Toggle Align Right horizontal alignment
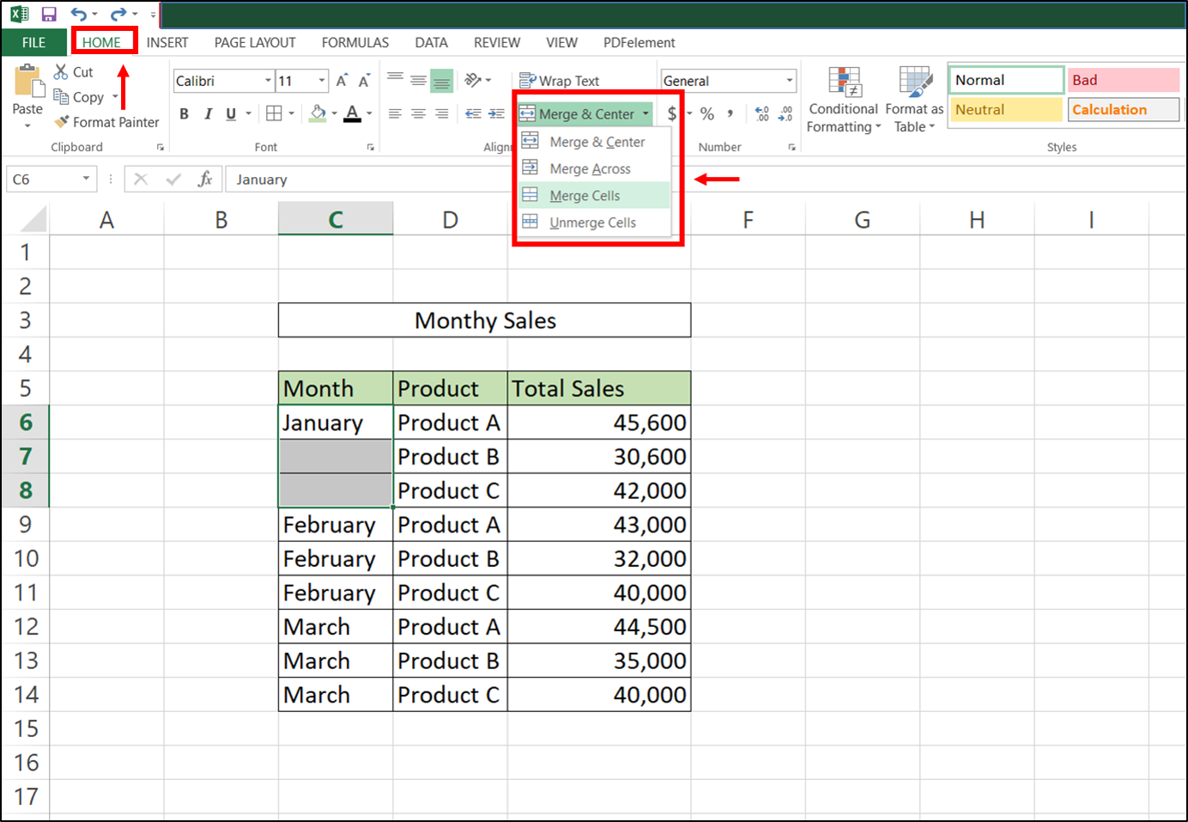The width and height of the screenshot is (1188, 822). [441, 113]
